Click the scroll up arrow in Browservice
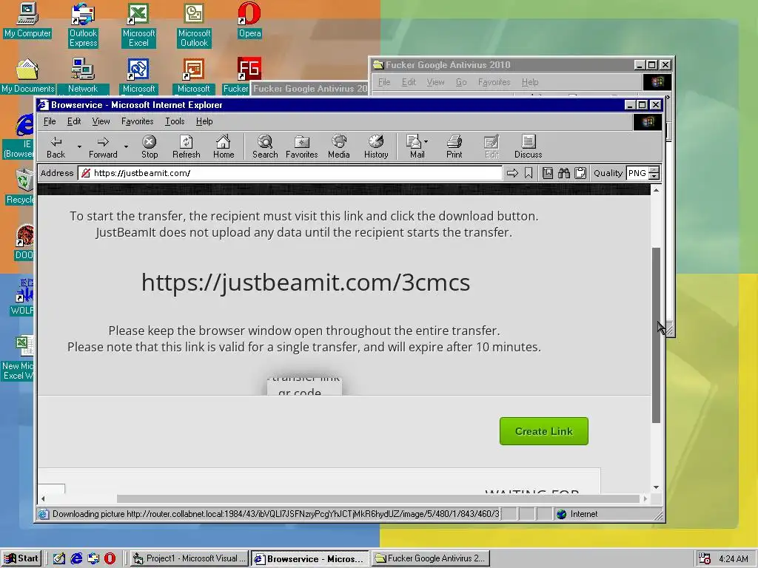 pos(656,190)
